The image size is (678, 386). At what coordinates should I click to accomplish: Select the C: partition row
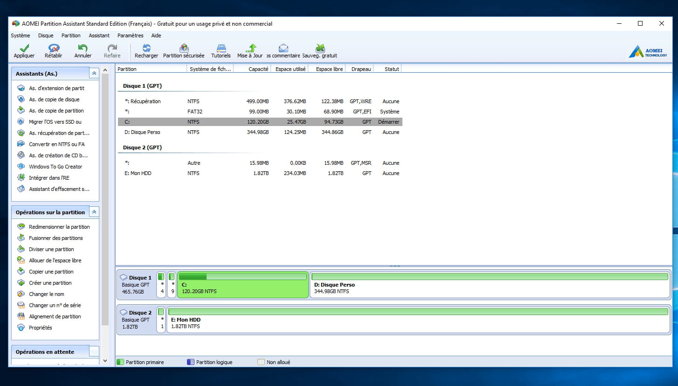260,122
